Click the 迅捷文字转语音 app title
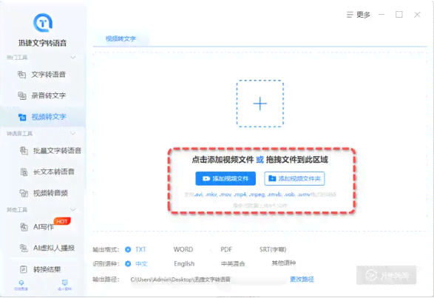Screen dimensions: 434x298 [x=43, y=43]
